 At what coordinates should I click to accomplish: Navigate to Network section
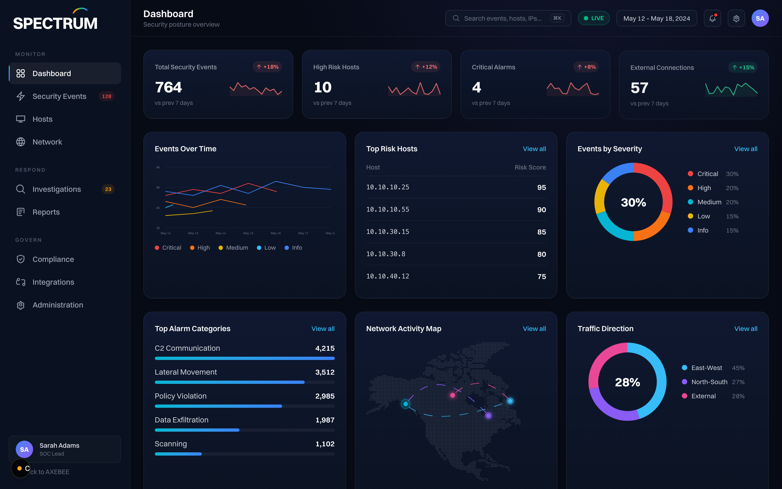(65, 142)
